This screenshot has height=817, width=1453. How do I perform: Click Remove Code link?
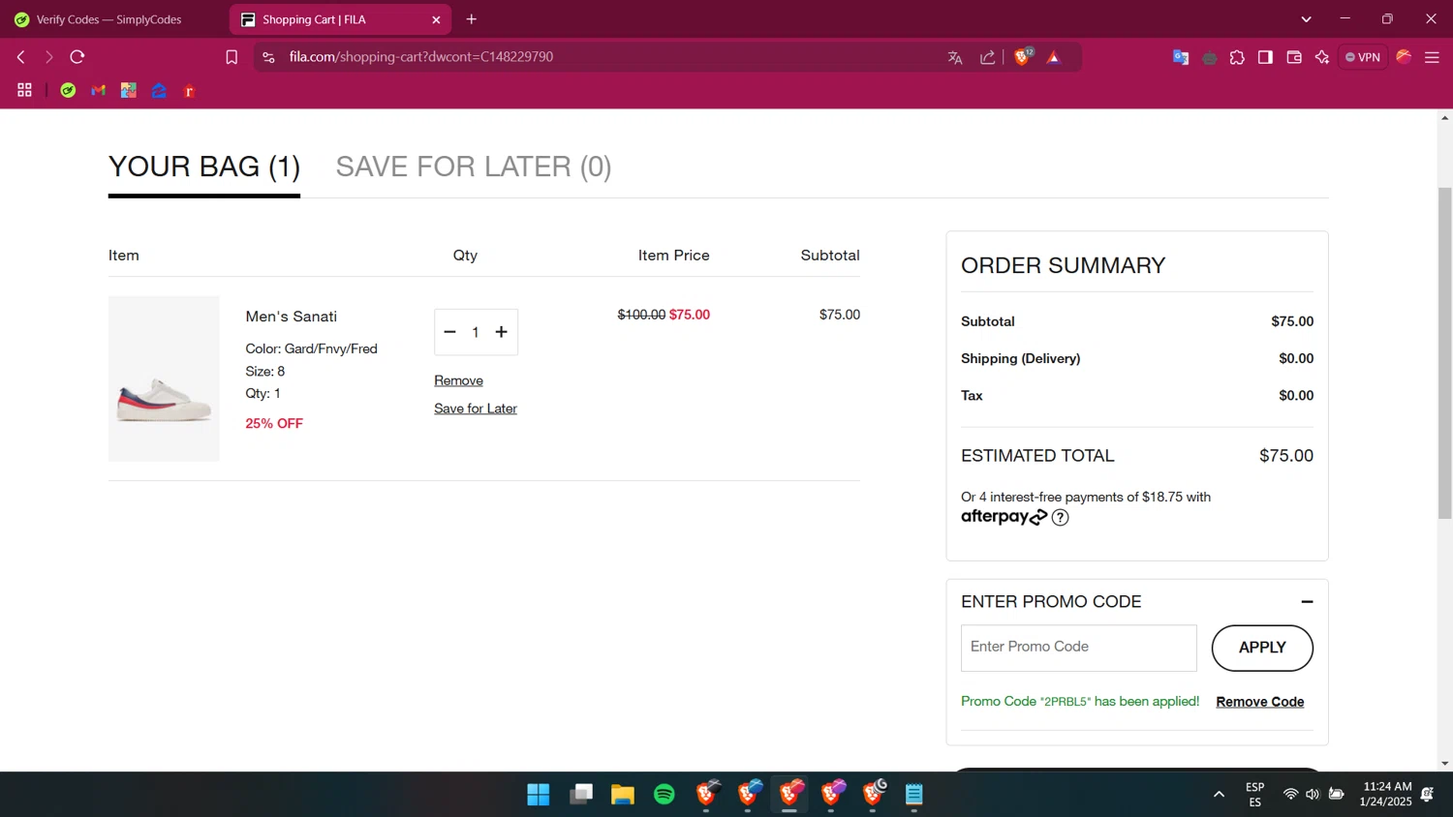pyautogui.click(x=1260, y=702)
